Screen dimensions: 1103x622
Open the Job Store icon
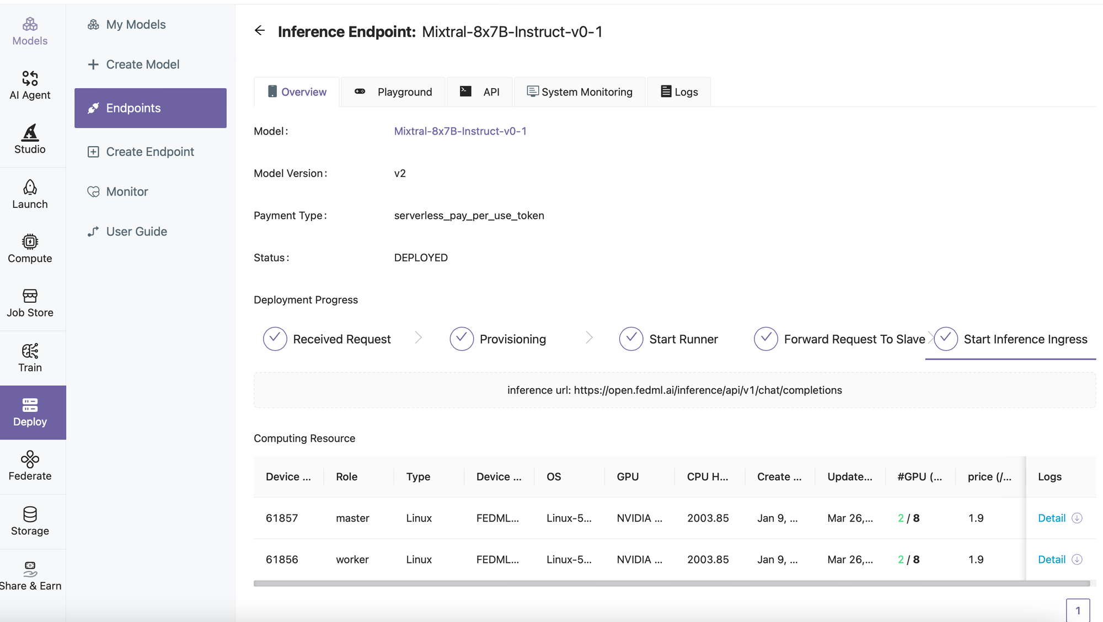click(30, 296)
